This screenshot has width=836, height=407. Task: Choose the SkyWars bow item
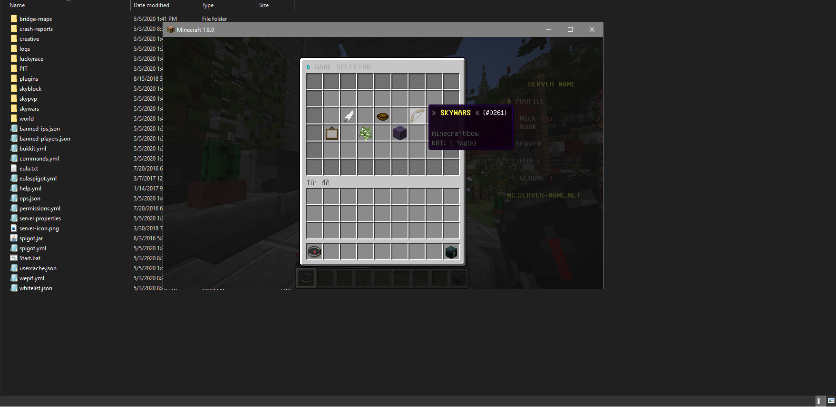(417, 116)
